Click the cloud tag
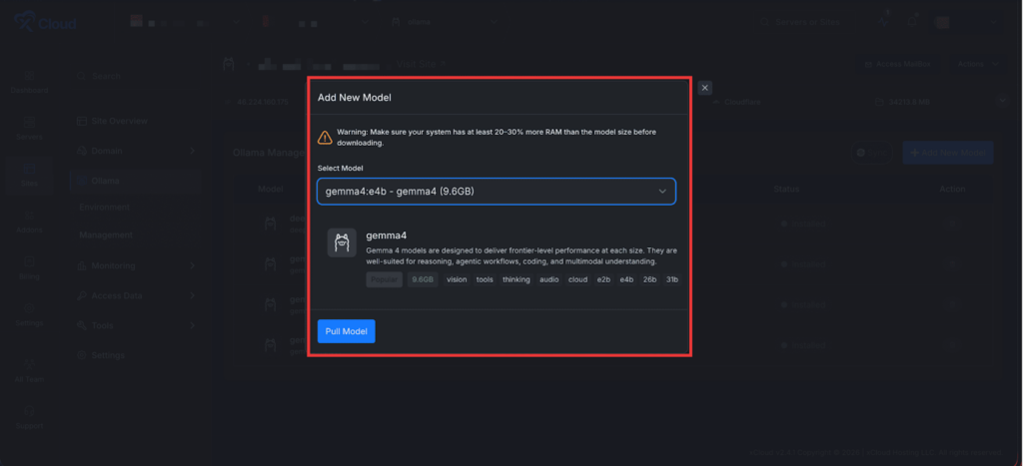The image size is (1023, 466). 578,280
